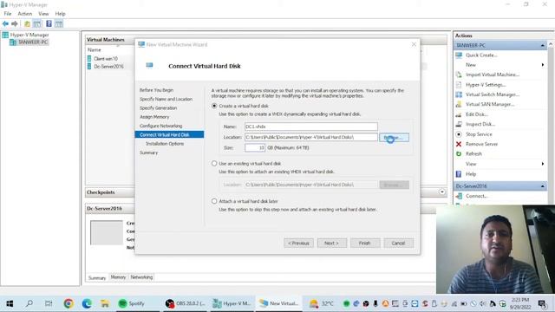Click the green Refresh icon in Actions
This screenshot has height=312, width=555.
click(459, 154)
